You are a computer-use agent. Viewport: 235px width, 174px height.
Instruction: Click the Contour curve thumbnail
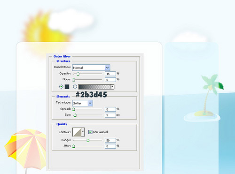[77, 132]
